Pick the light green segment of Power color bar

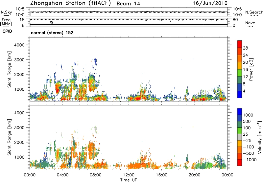point(240,73)
